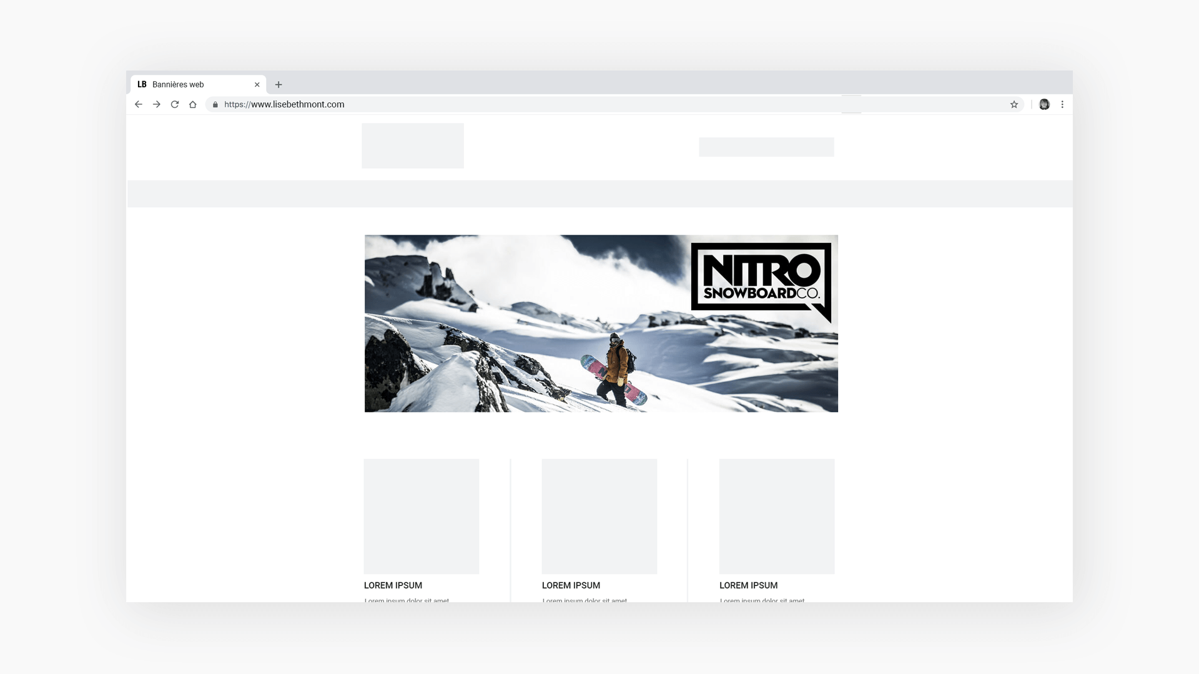Click the Nitro Snowboard Co. banner image
Viewport: 1199px width, 674px height.
click(601, 323)
